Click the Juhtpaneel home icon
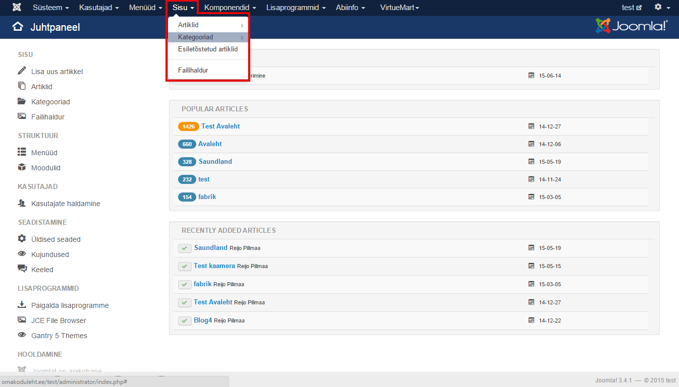679x387 pixels. coord(18,27)
